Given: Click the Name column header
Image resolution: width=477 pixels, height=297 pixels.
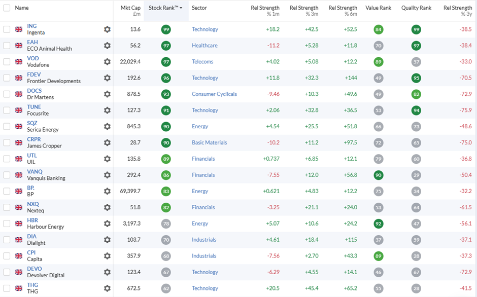Looking at the screenshot, I should (22, 8).
